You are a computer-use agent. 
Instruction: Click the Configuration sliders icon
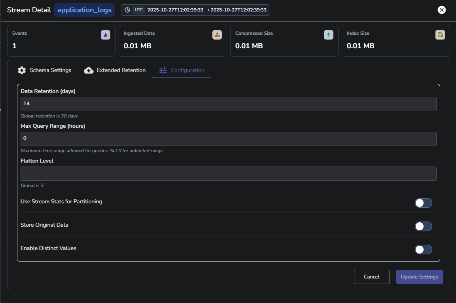(163, 70)
